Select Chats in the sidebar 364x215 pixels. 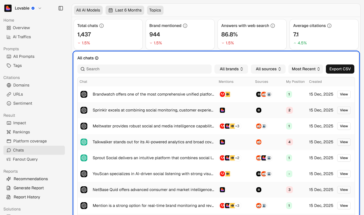[x=34, y=150]
